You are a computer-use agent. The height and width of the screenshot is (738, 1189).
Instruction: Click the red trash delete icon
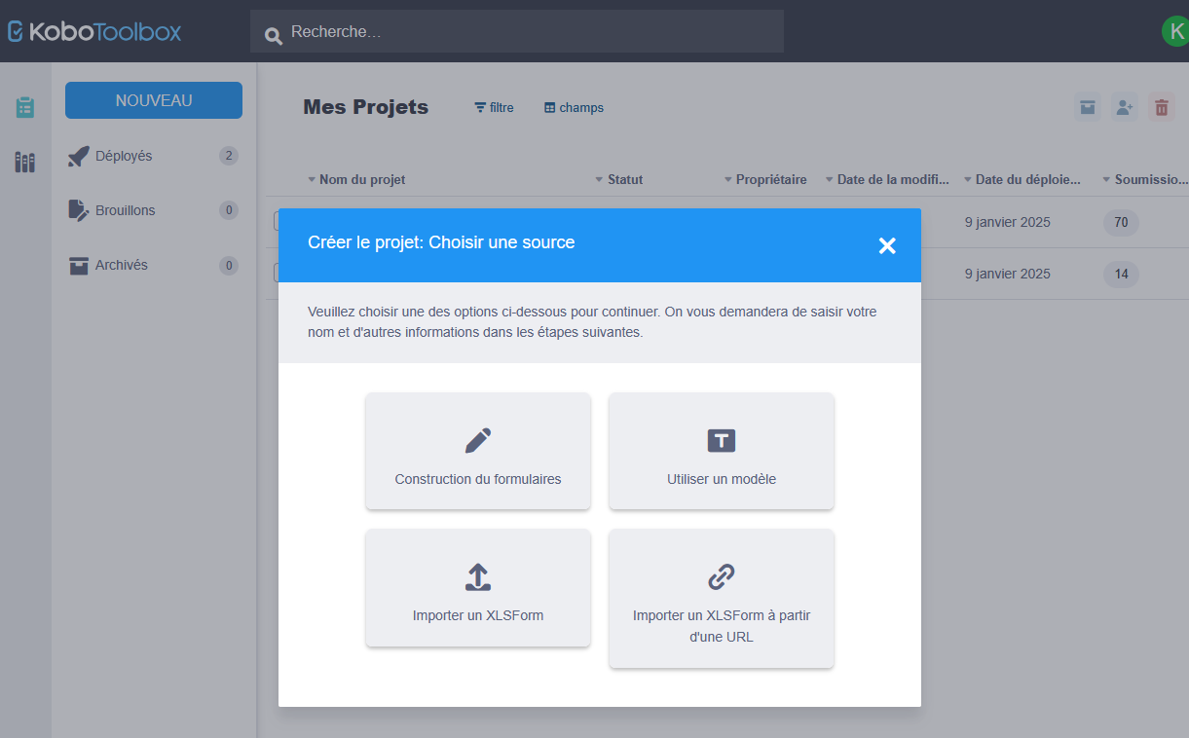point(1161,108)
